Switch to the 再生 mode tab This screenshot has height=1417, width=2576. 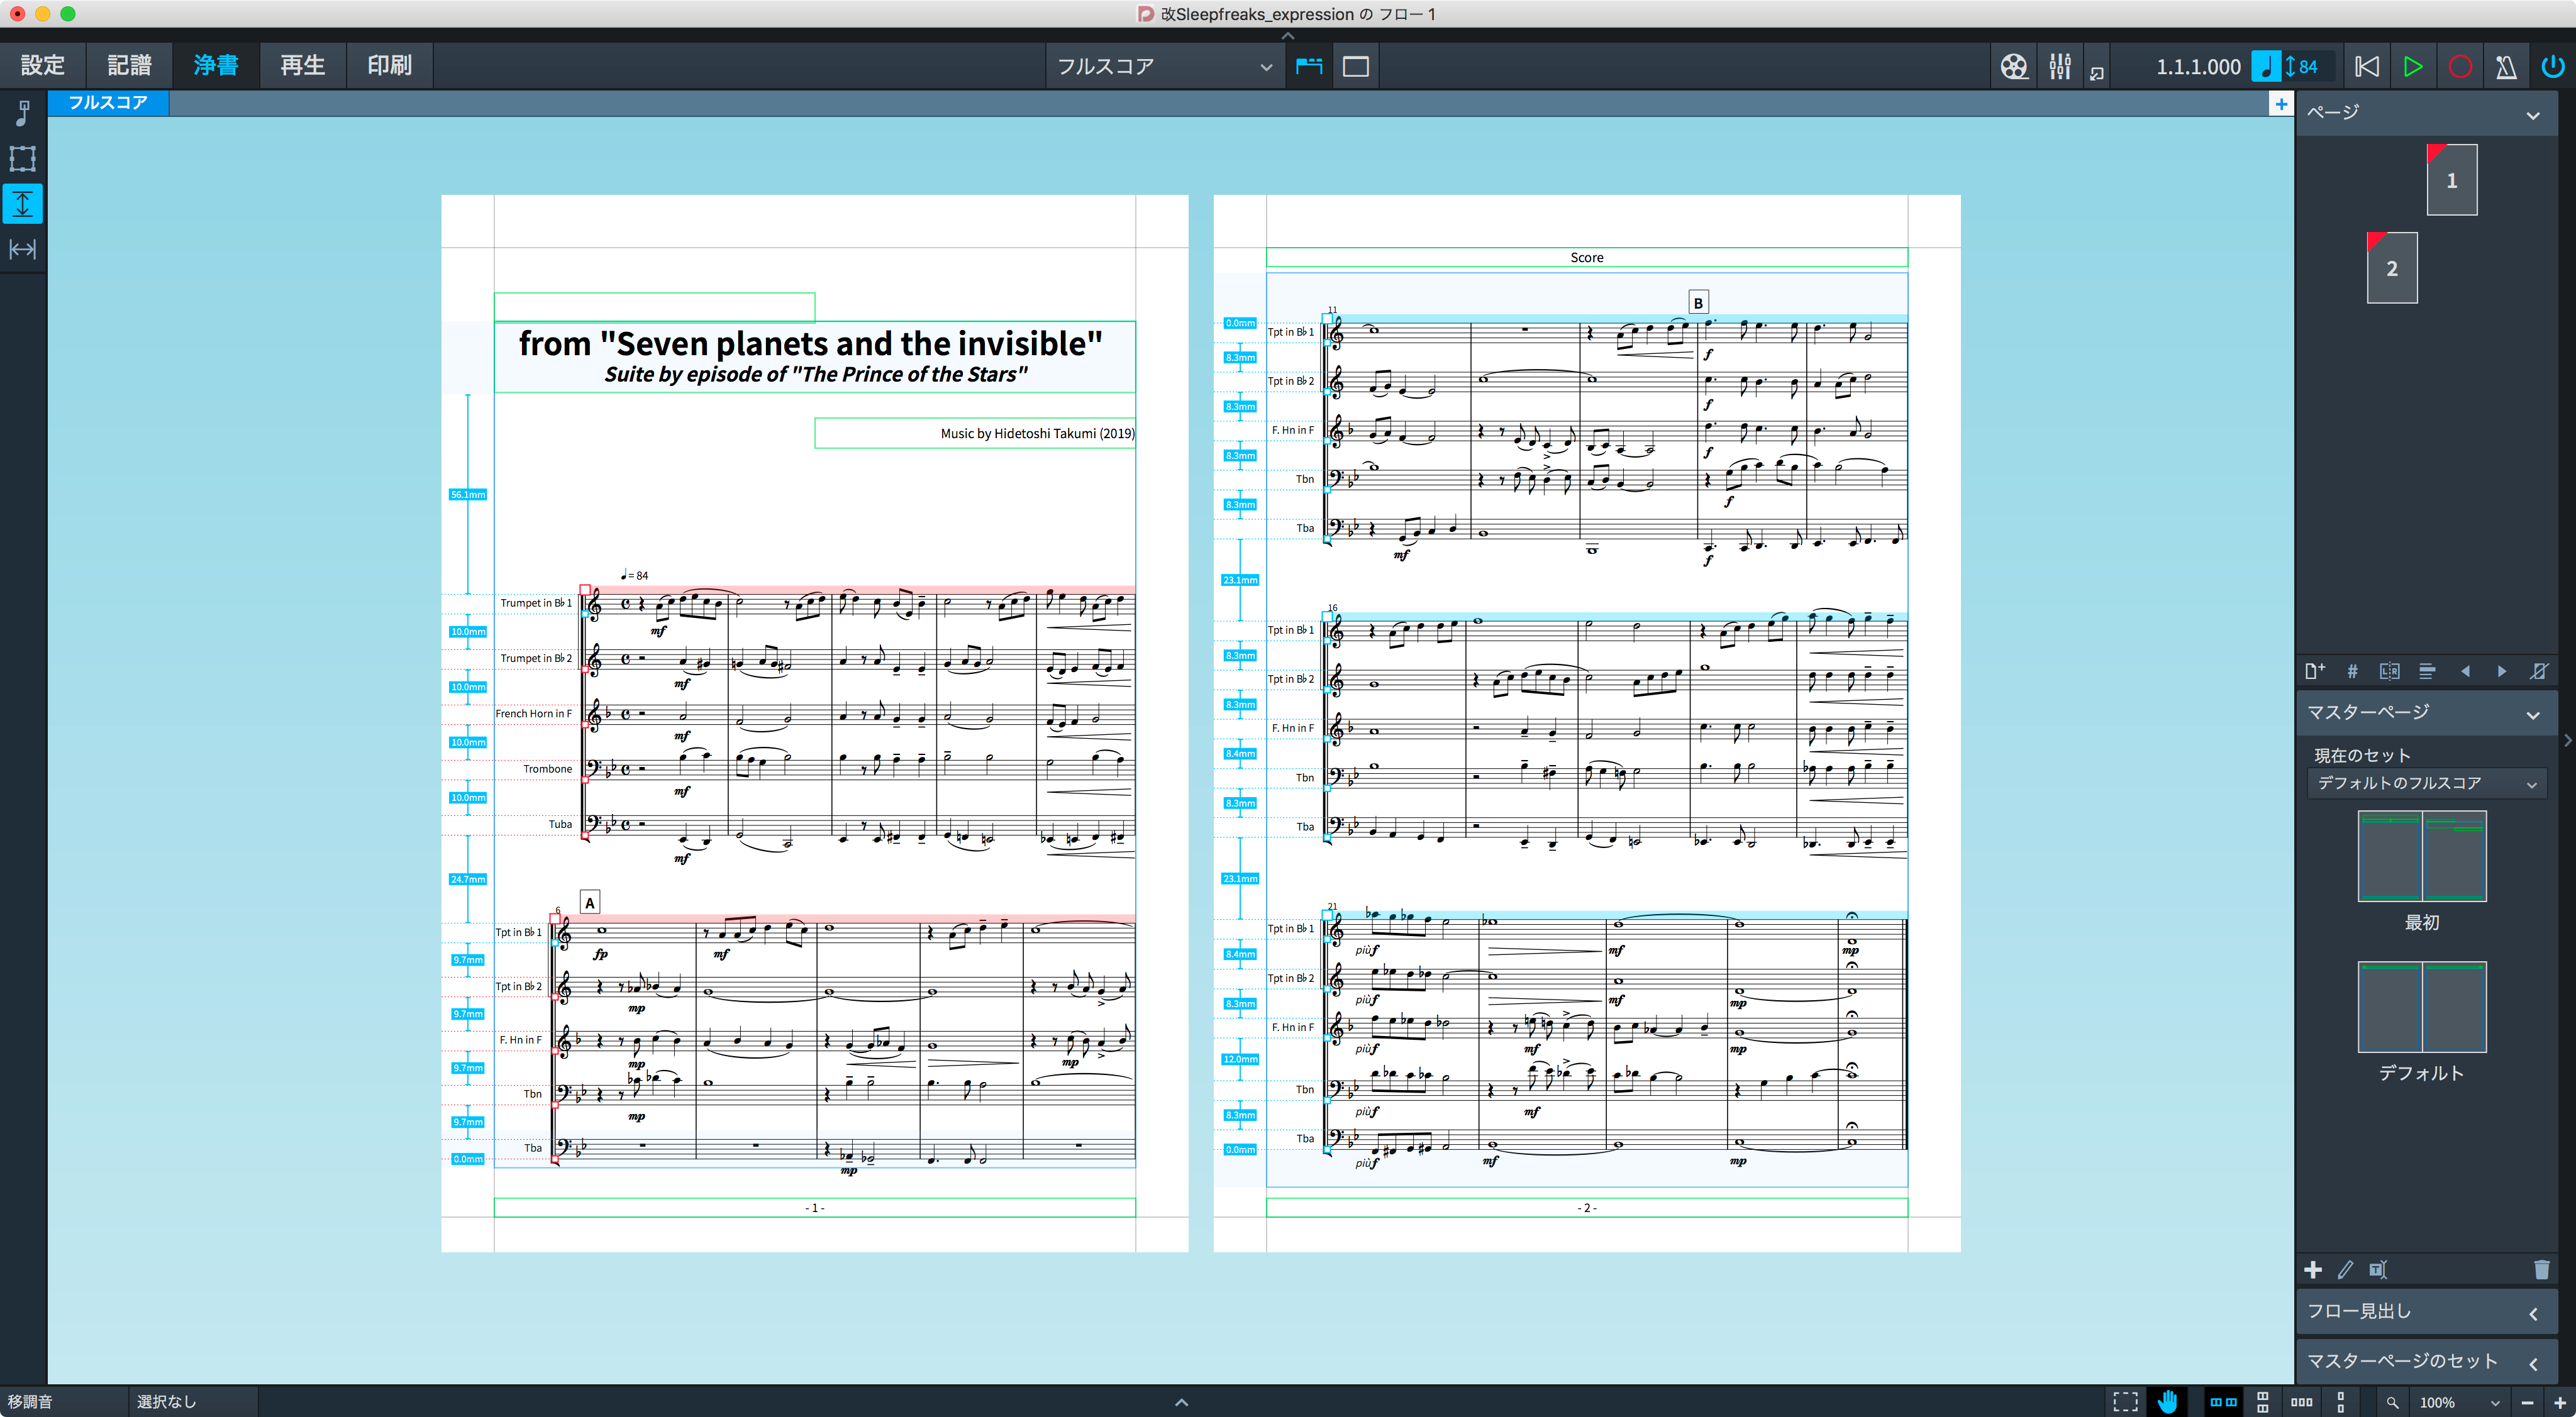click(x=302, y=65)
